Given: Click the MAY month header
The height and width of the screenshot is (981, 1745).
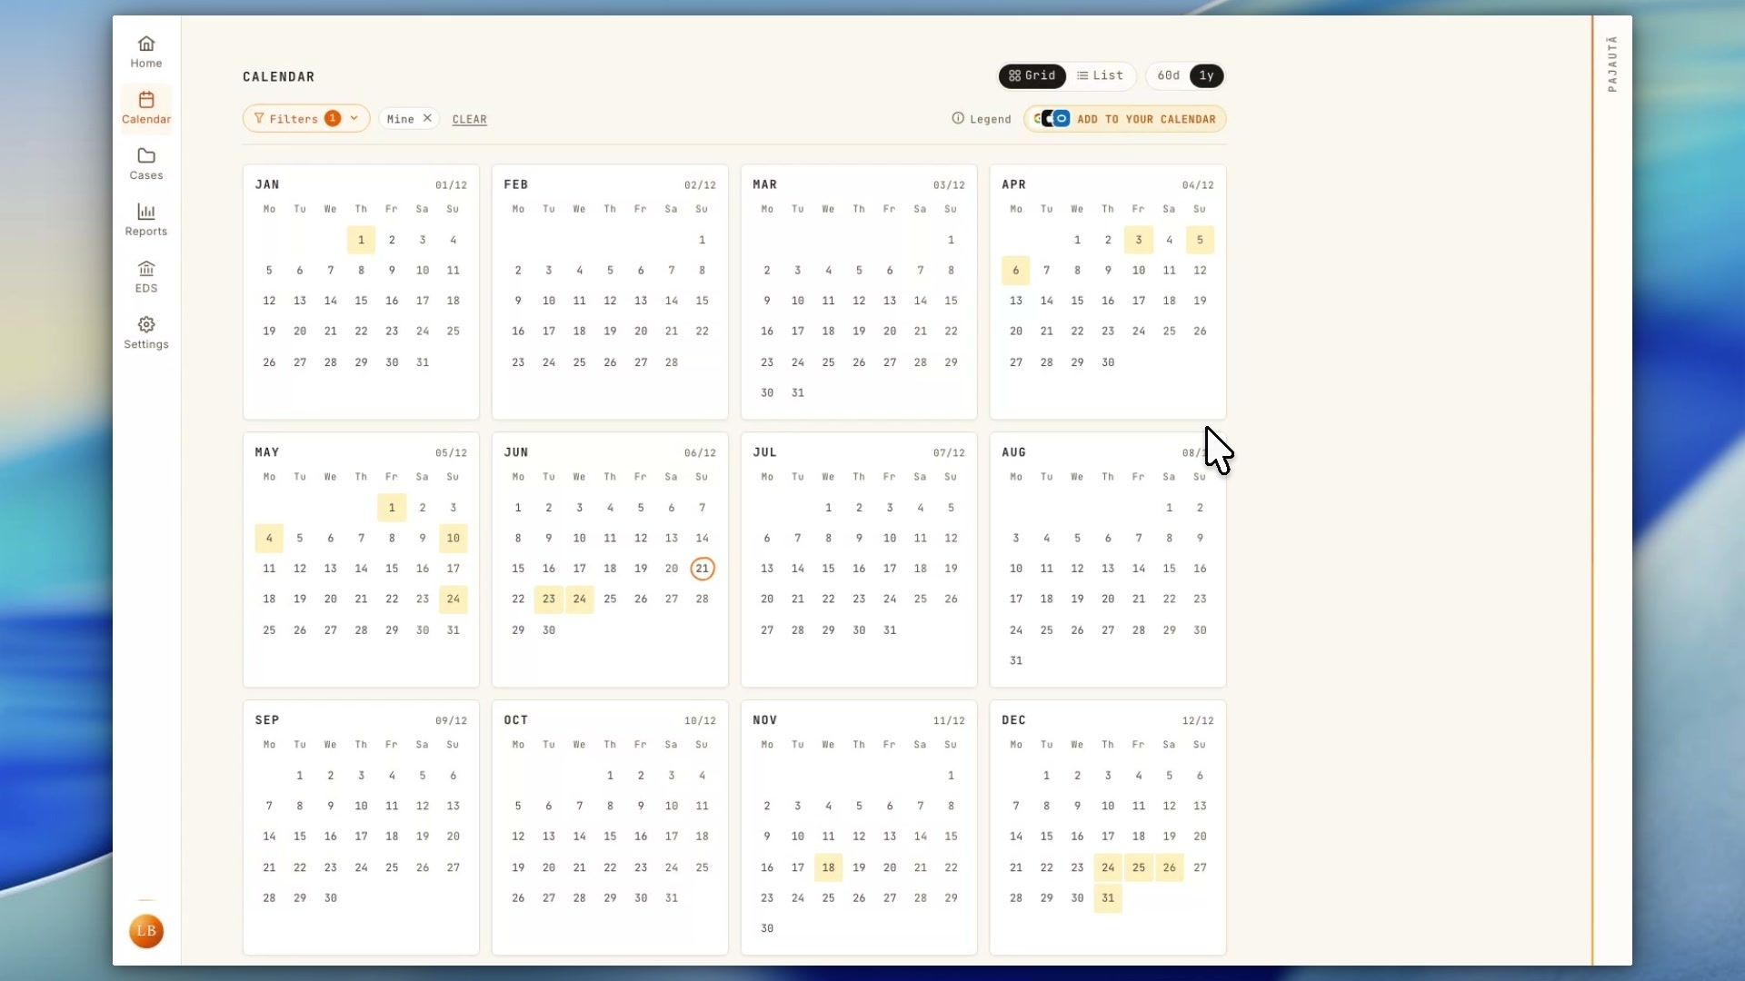Looking at the screenshot, I should 267,452.
